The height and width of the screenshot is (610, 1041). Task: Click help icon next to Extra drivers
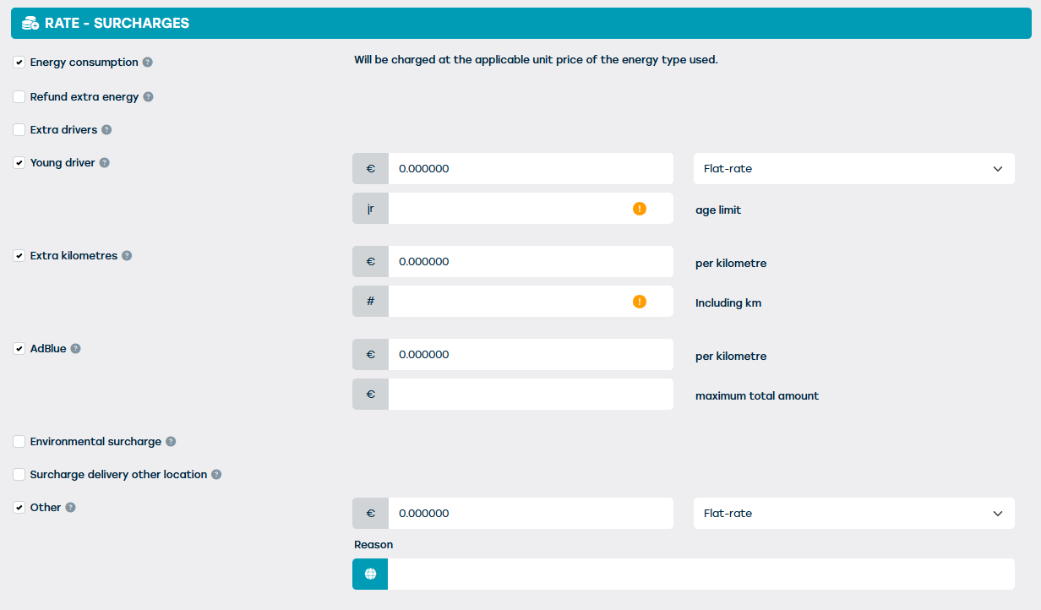coord(106,130)
